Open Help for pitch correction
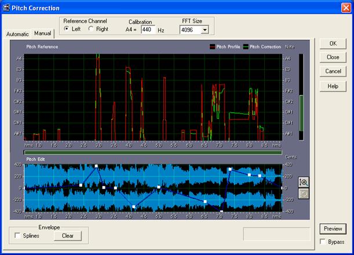The image size is (354, 255). click(333, 86)
